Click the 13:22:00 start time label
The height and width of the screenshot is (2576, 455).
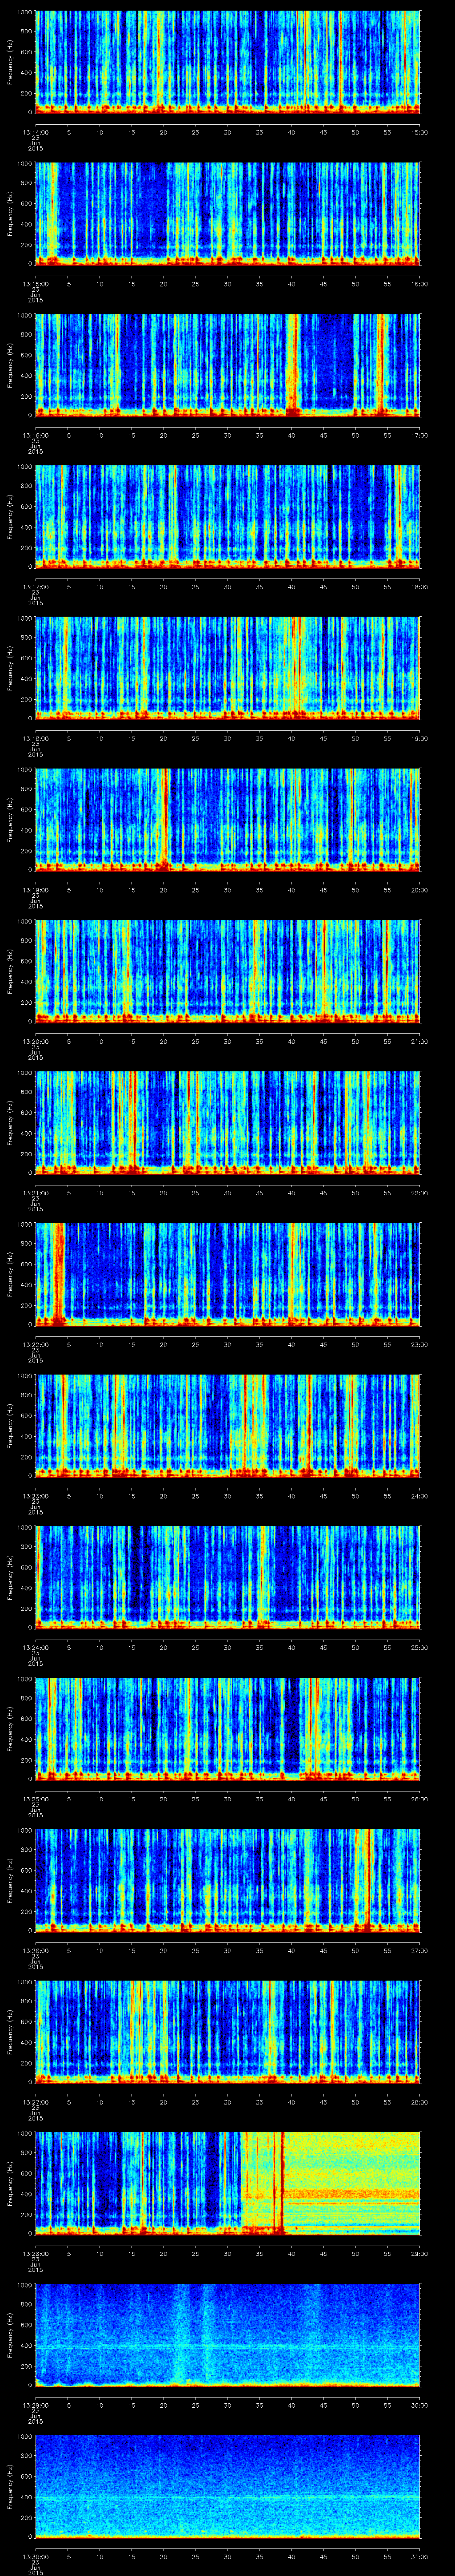point(35,1345)
